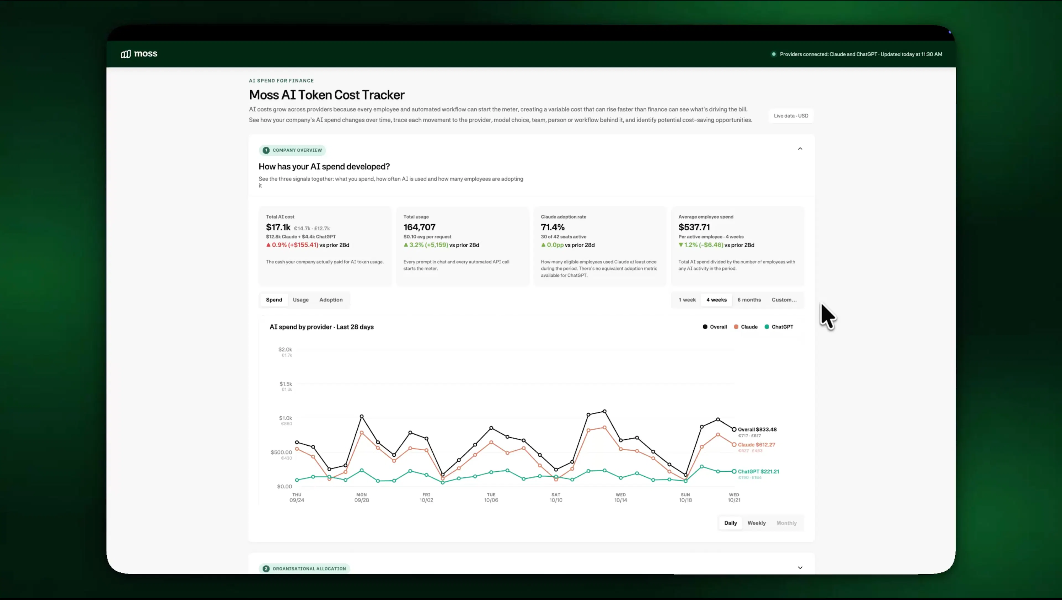The image size is (1062, 600).
Task: Select the 1 week range
Action: tap(687, 300)
